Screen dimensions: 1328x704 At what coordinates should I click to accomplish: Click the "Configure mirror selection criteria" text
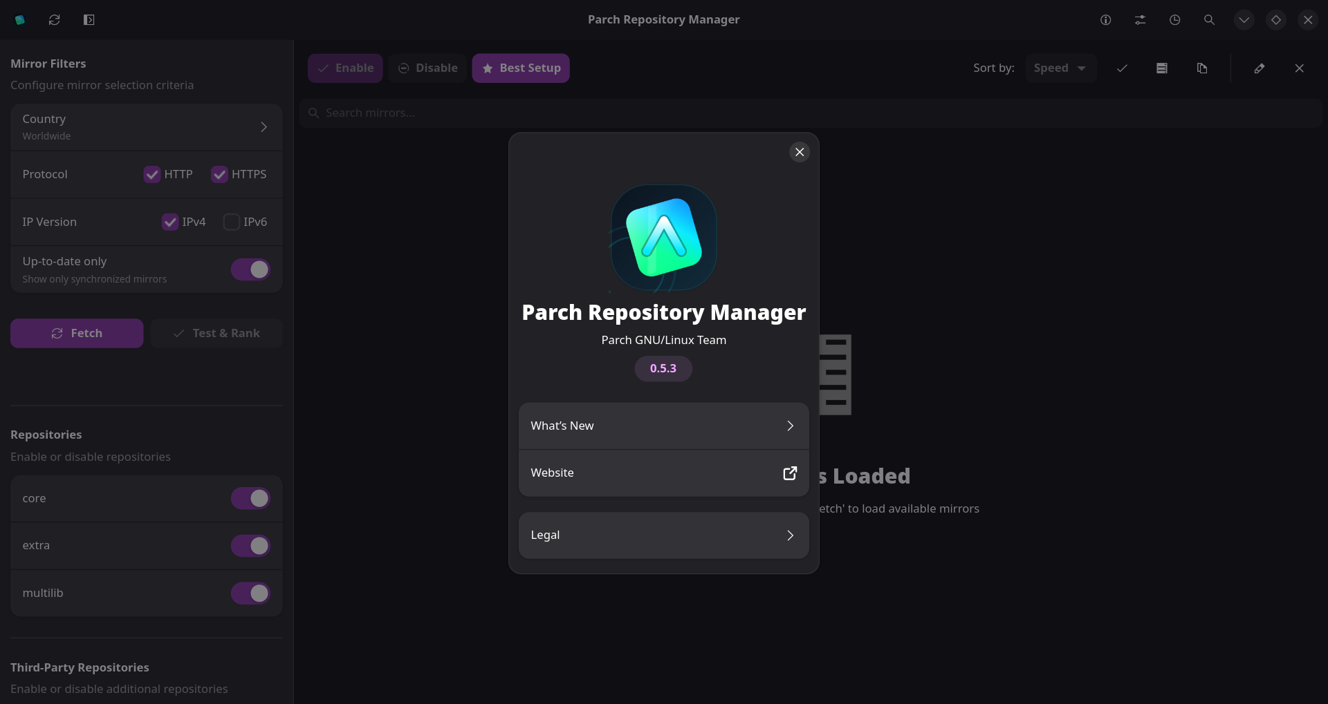(102, 86)
